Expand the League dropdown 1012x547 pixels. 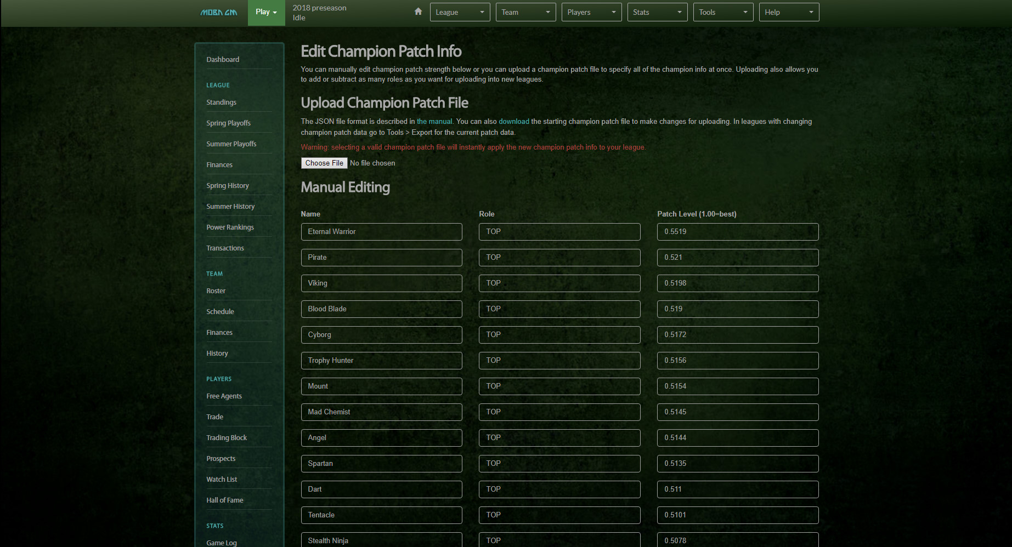click(460, 12)
